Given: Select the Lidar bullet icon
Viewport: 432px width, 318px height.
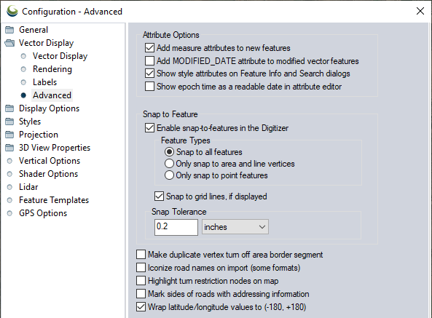Looking at the screenshot, I should coord(9,187).
